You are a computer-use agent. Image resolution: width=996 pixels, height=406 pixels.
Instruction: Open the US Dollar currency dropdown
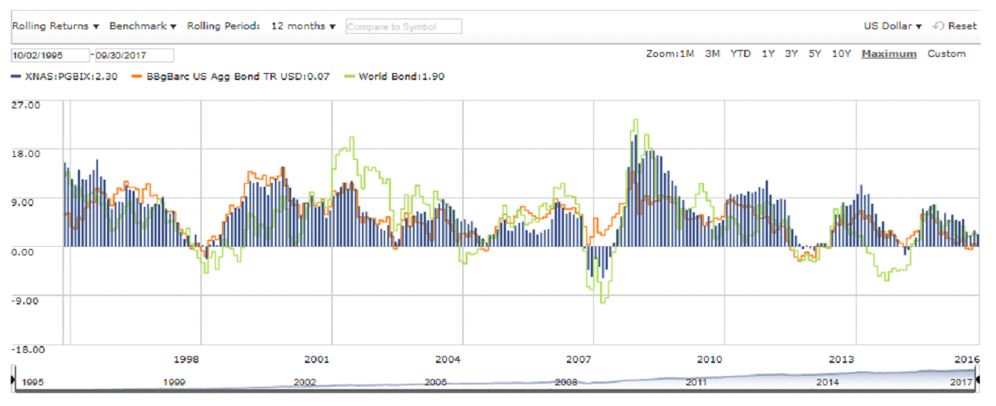[x=893, y=26]
